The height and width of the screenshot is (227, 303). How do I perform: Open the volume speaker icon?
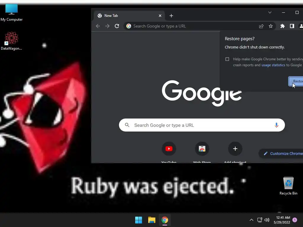click(267, 220)
